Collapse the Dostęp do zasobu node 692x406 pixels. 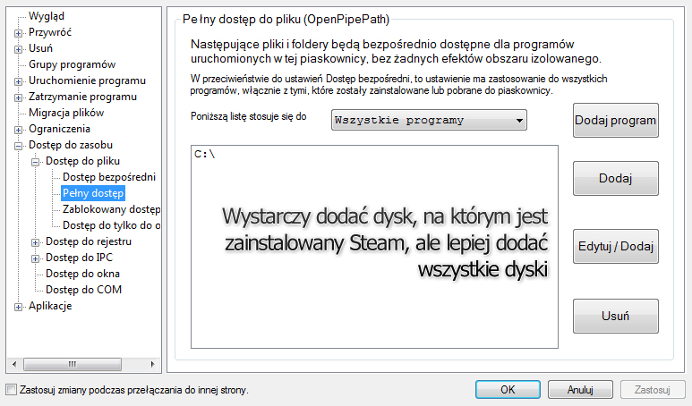coord(18,146)
